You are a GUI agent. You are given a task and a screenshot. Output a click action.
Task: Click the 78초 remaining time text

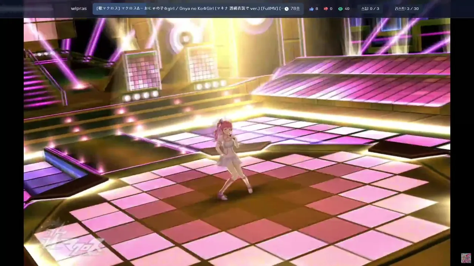295,8
